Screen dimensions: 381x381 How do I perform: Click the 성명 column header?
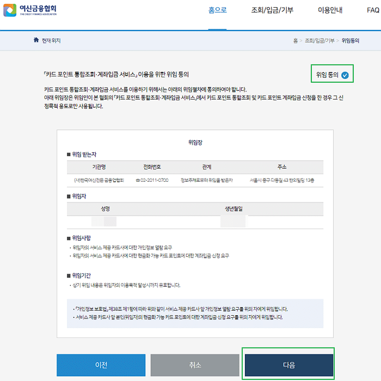(x=106, y=208)
